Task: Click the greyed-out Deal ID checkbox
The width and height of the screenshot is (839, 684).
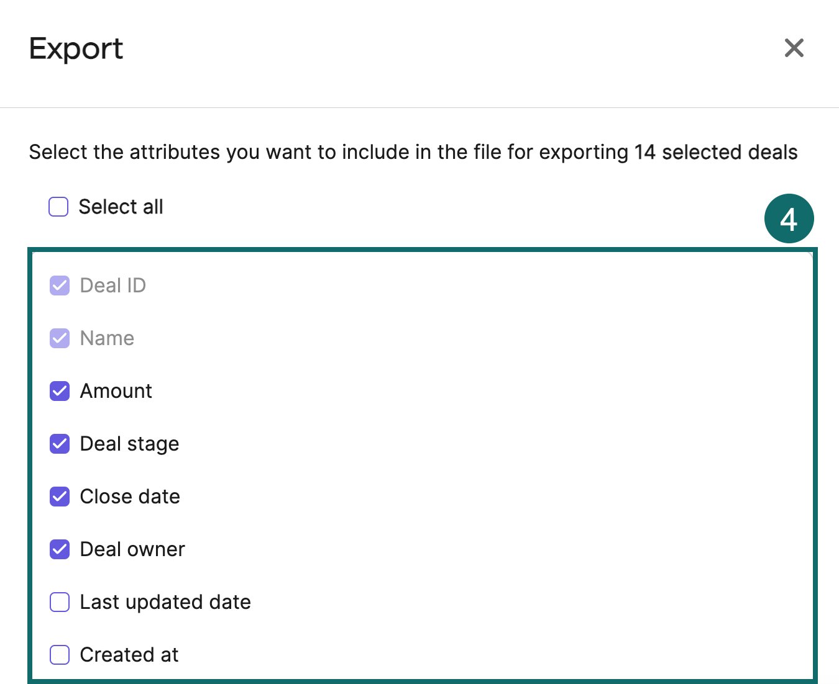Action: click(x=60, y=286)
